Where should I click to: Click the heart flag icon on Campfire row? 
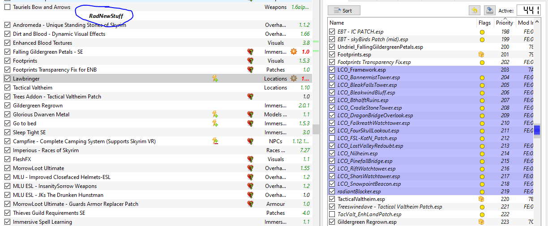[x=251, y=141]
